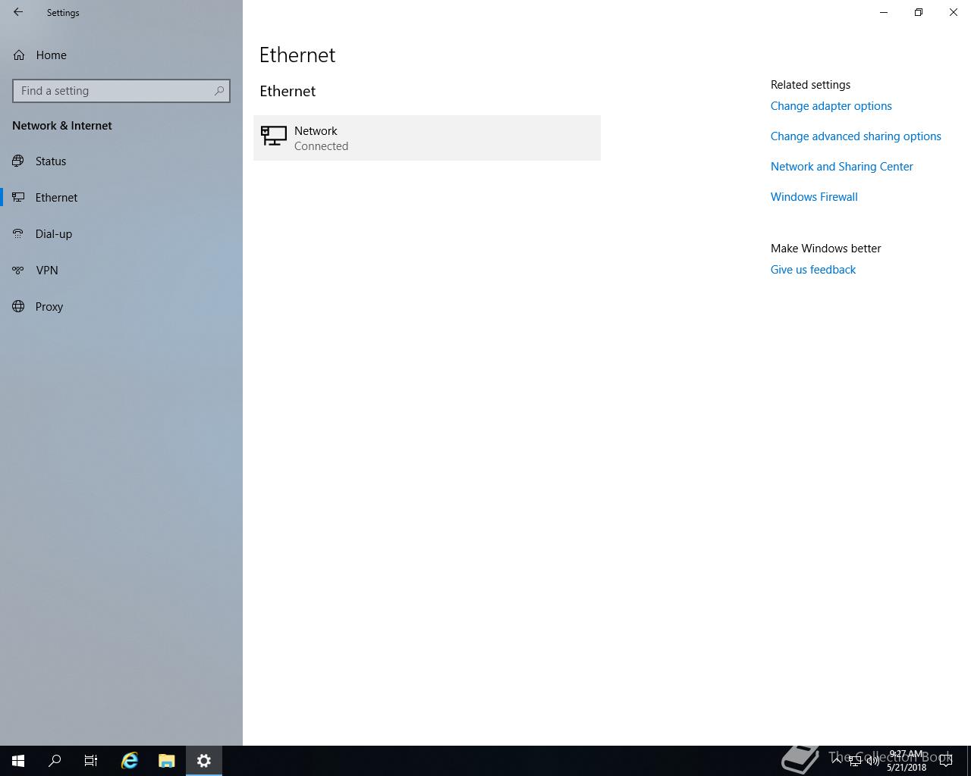Click the Network & Internet heading
971x776 pixels.
62,126
